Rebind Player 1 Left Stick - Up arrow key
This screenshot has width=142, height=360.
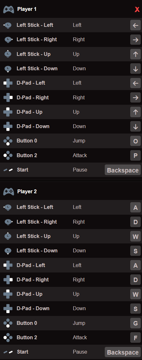[135, 54]
